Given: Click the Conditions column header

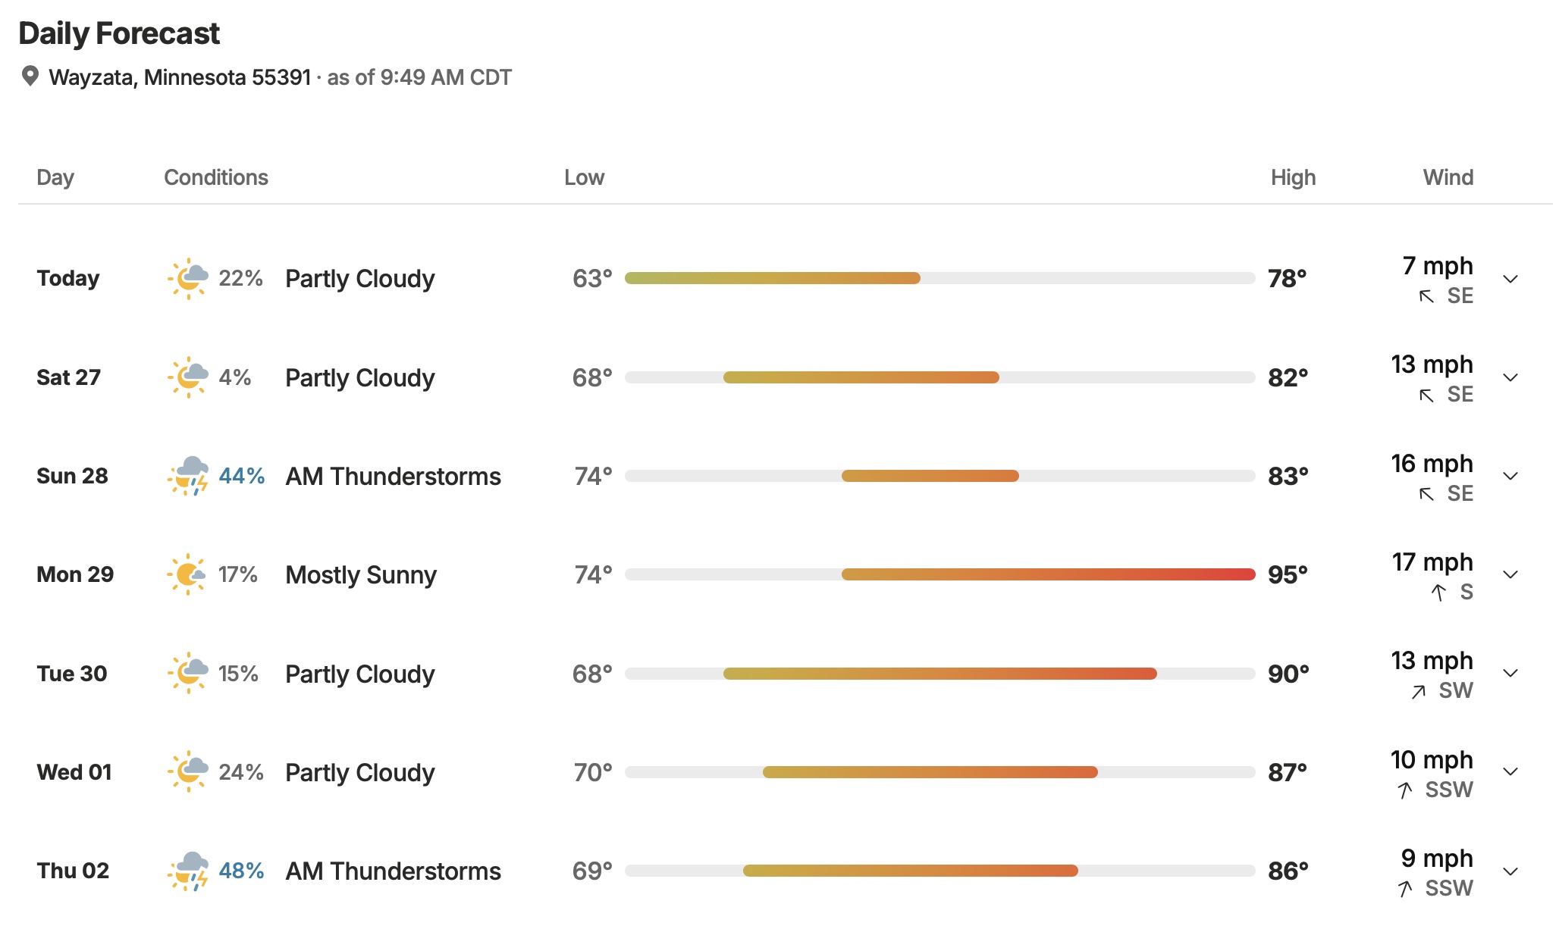Looking at the screenshot, I should 216,177.
